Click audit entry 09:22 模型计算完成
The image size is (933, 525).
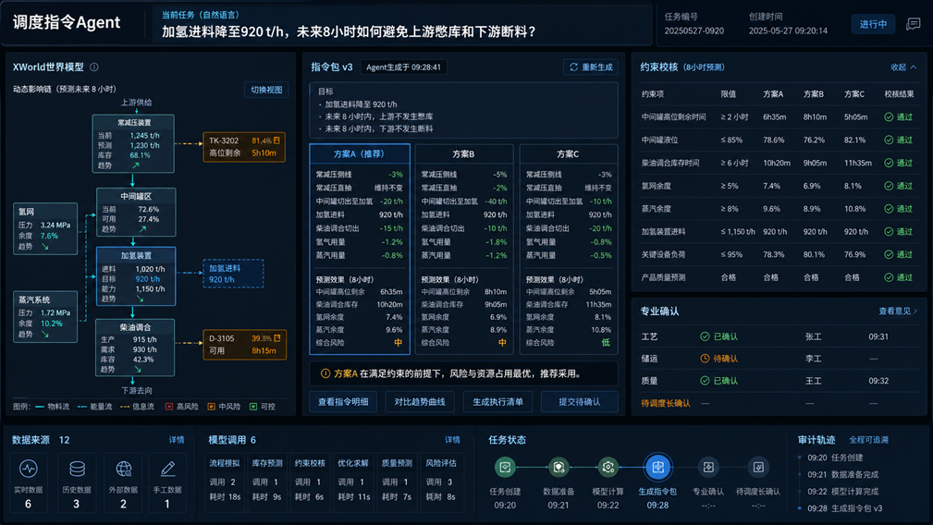point(843,492)
